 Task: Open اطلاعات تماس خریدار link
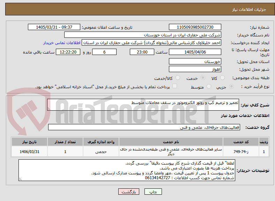62,43
